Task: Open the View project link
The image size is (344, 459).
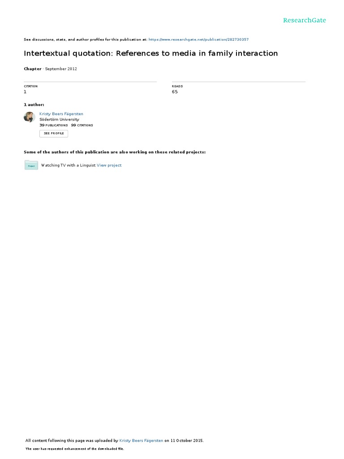Action: point(109,165)
